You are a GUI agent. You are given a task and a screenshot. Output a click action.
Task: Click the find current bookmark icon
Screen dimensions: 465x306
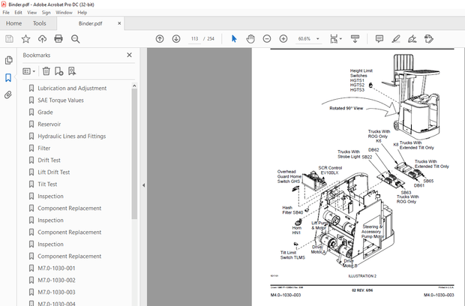72,71
